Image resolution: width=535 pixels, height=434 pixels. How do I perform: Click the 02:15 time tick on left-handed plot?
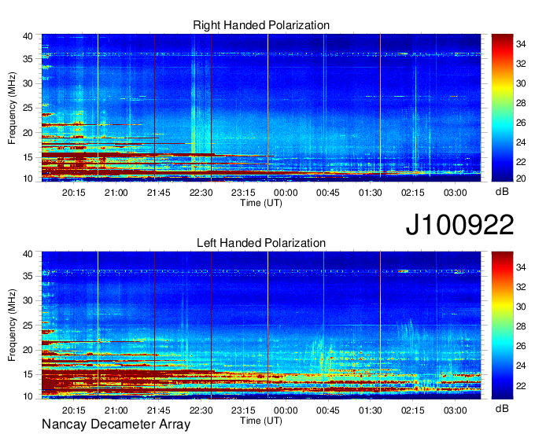coord(412,410)
